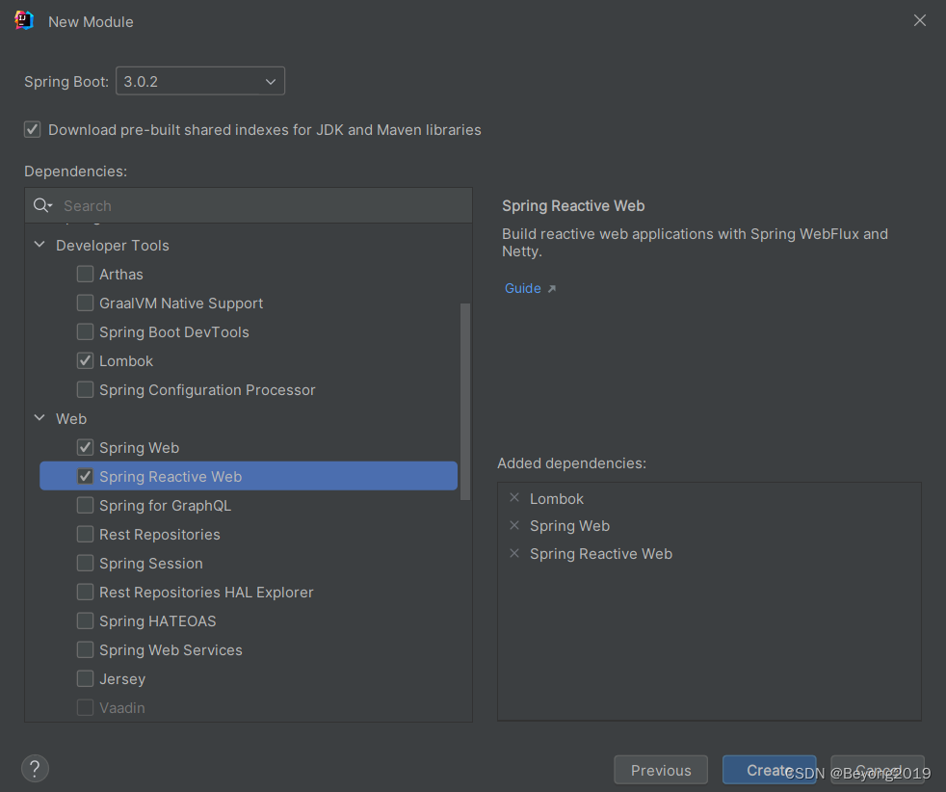Image resolution: width=946 pixels, height=792 pixels.
Task: Enable Spring Configuration Processor checkbox
Action: (85, 389)
